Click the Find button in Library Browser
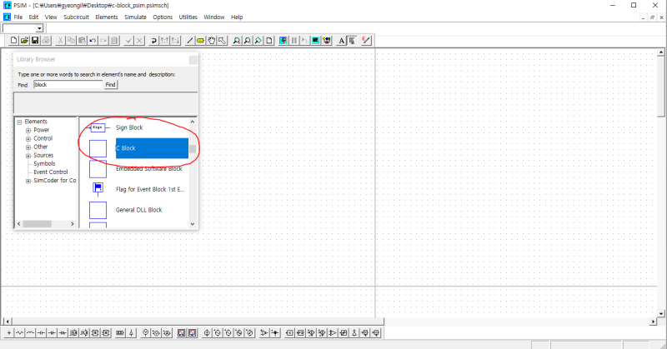The width and height of the screenshot is (667, 349). 111,85
